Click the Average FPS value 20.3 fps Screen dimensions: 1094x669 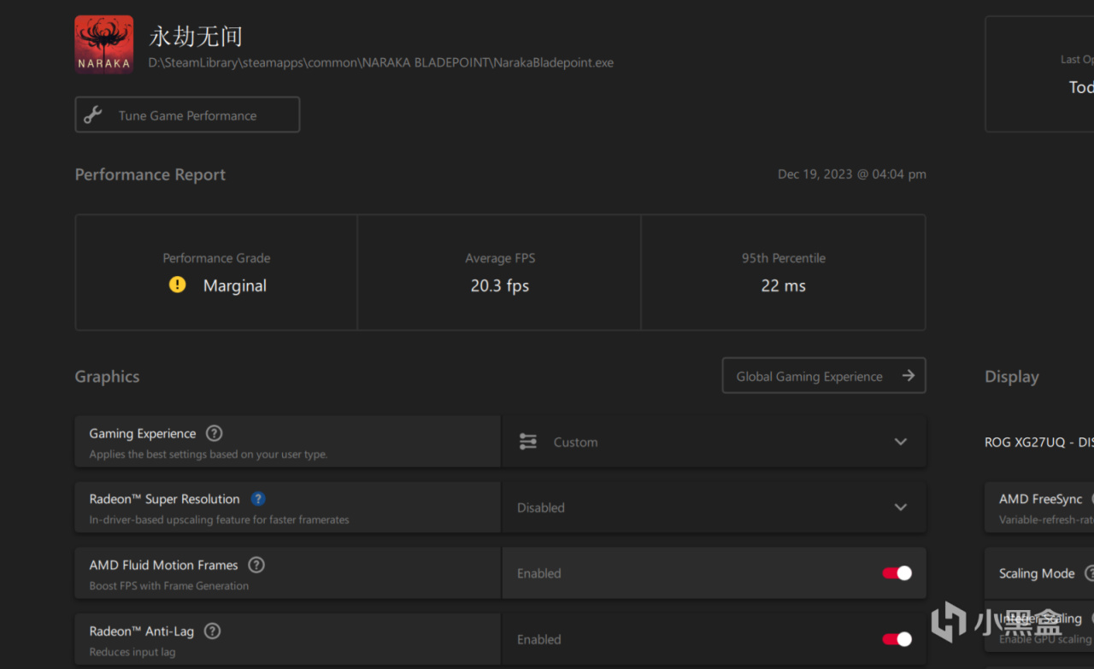coord(500,286)
